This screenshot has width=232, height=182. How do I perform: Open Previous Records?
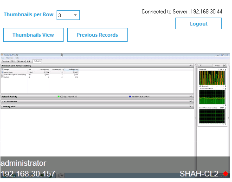[x=97, y=35]
